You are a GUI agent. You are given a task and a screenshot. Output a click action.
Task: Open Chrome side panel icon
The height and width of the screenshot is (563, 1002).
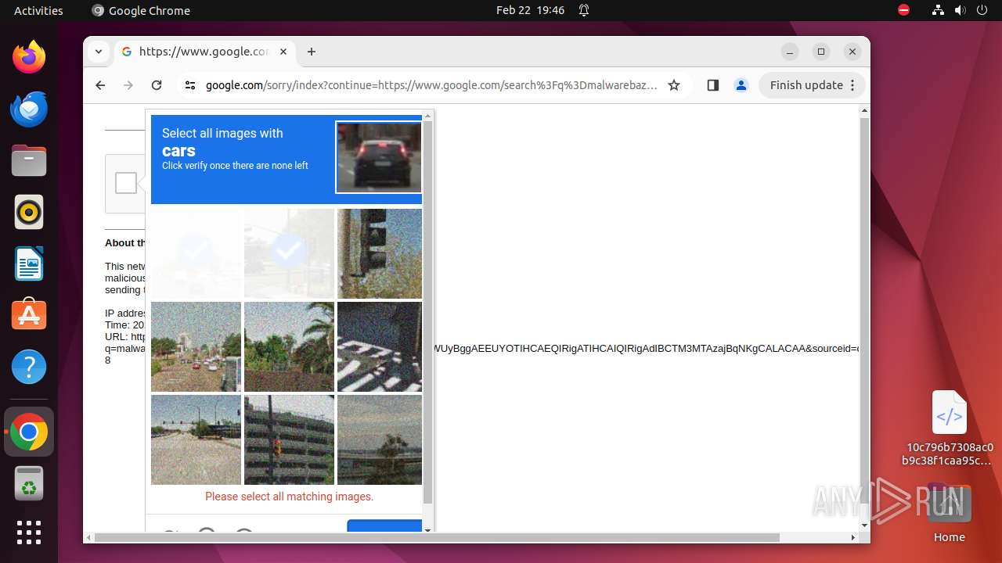click(x=712, y=85)
